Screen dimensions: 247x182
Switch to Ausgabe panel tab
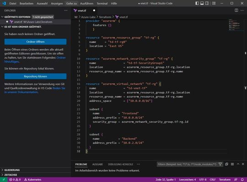pos(97,164)
